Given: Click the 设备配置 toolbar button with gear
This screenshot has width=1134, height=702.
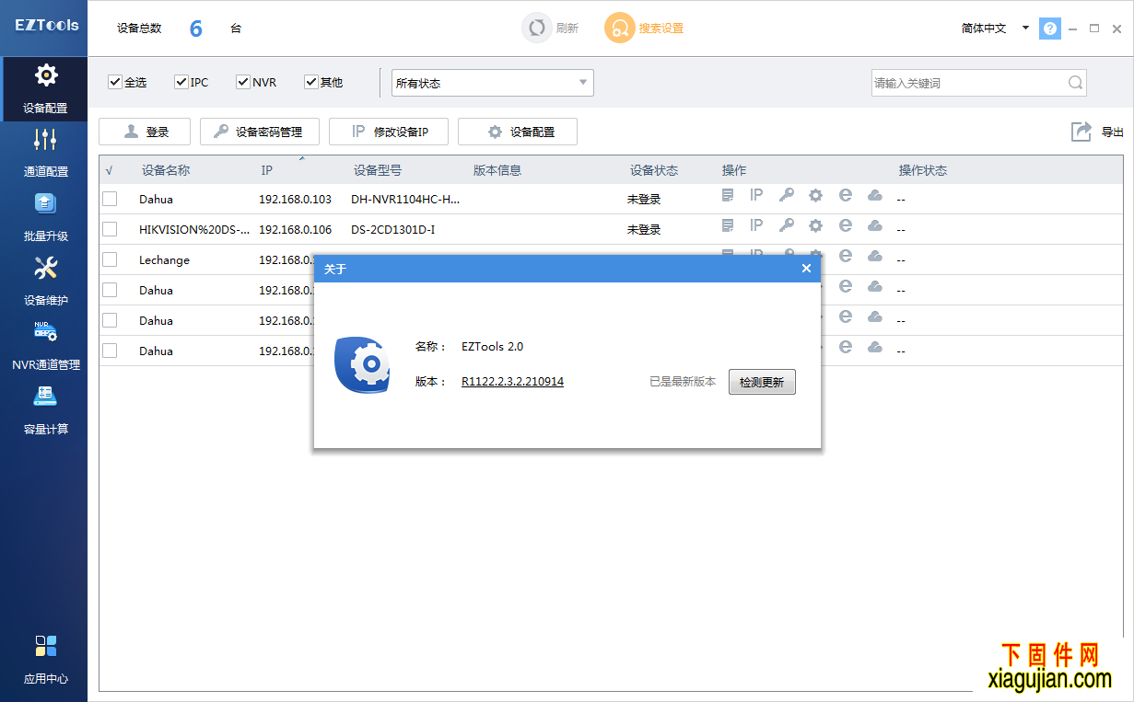Looking at the screenshot, I should point(518,132).
